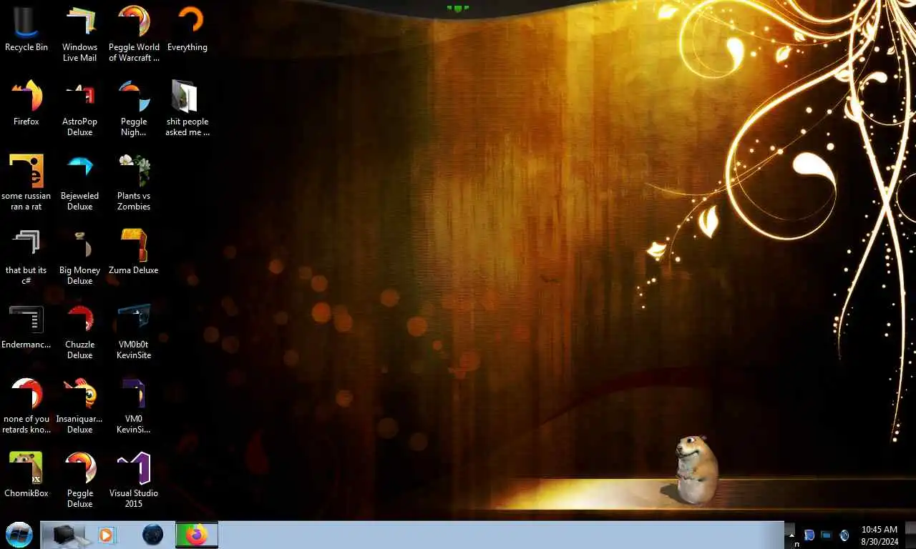Open the dark globe taskbar icon
The image size is (916, 549).
(x=152, y=534)
